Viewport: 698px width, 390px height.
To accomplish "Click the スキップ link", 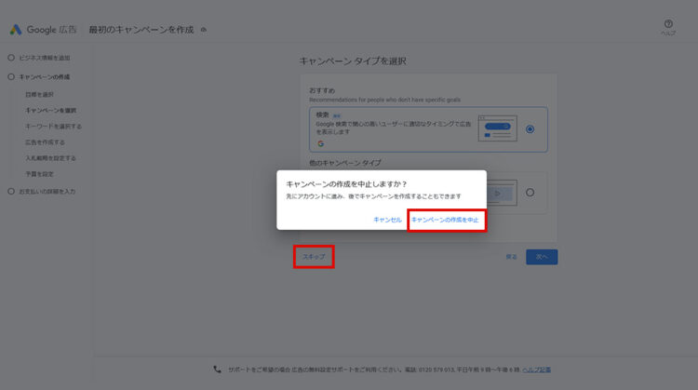I will point(314,256).
